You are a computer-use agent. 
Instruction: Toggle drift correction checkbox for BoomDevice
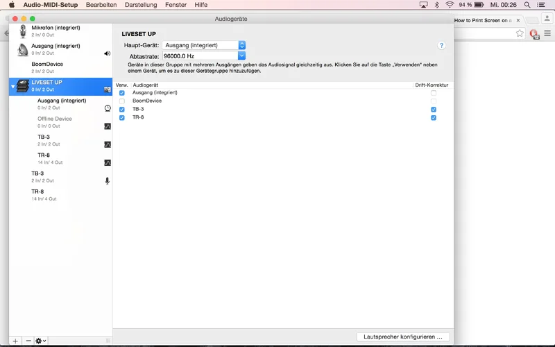tap(434, 101)
